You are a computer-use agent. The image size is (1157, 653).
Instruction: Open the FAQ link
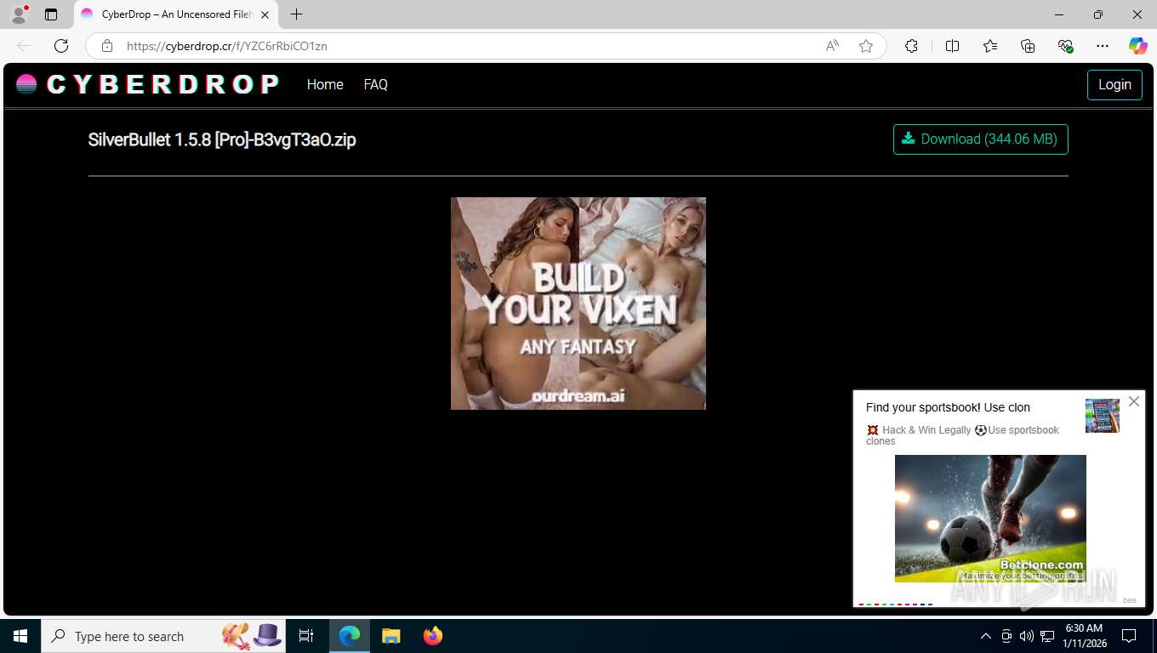(375, 84)
